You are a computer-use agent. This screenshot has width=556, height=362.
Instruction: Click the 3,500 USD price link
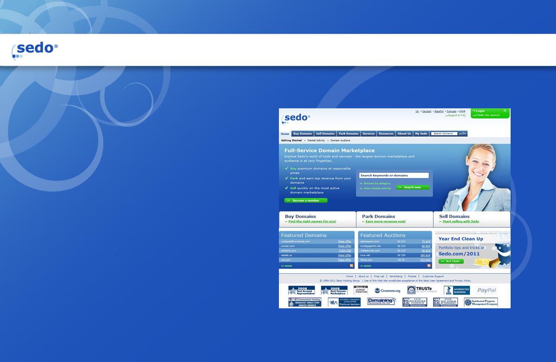(345, 250)
